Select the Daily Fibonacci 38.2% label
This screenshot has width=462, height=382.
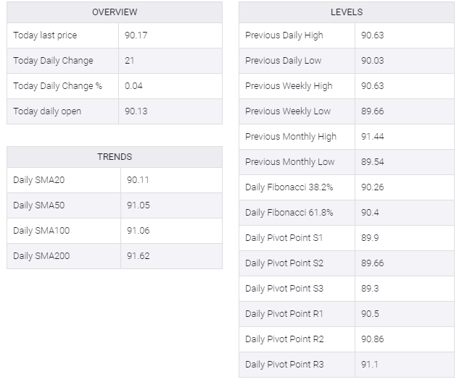tap(289, 187)
